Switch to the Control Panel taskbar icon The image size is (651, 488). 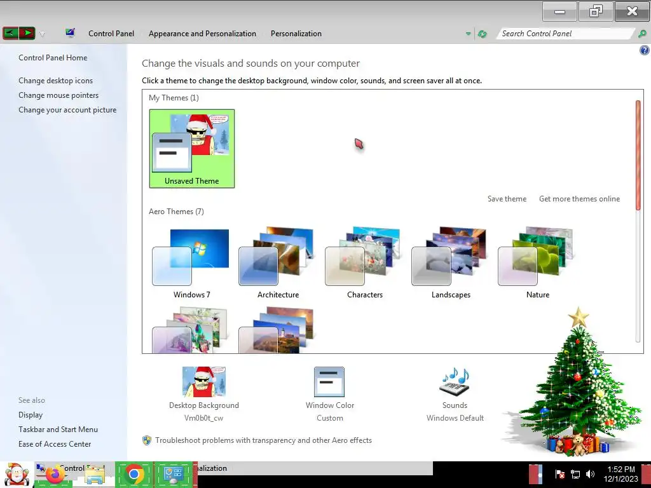coord(174,475)
